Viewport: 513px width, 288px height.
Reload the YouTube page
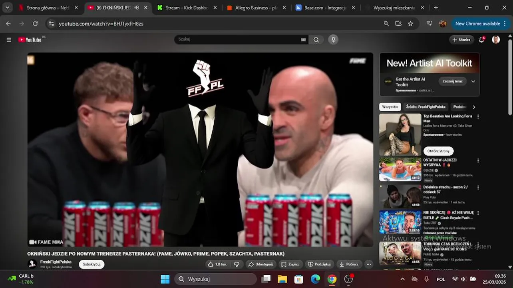coord(35,24)
